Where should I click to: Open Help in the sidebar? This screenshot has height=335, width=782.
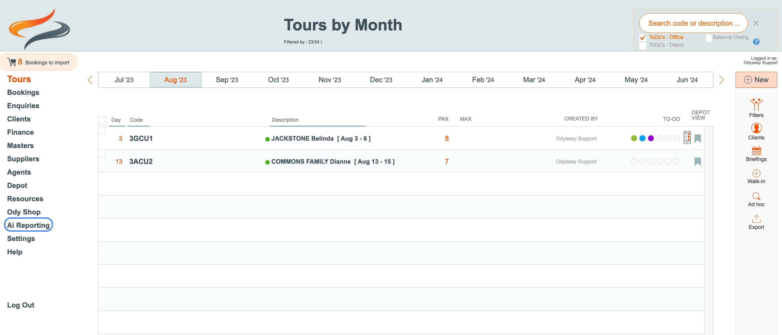(x=14, y=252)
